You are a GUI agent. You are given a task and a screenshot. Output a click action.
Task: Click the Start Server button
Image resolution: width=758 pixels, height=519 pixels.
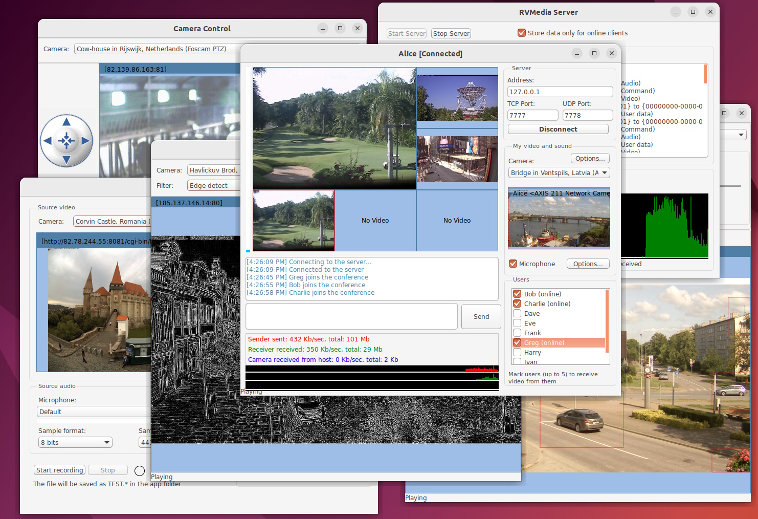406,33
